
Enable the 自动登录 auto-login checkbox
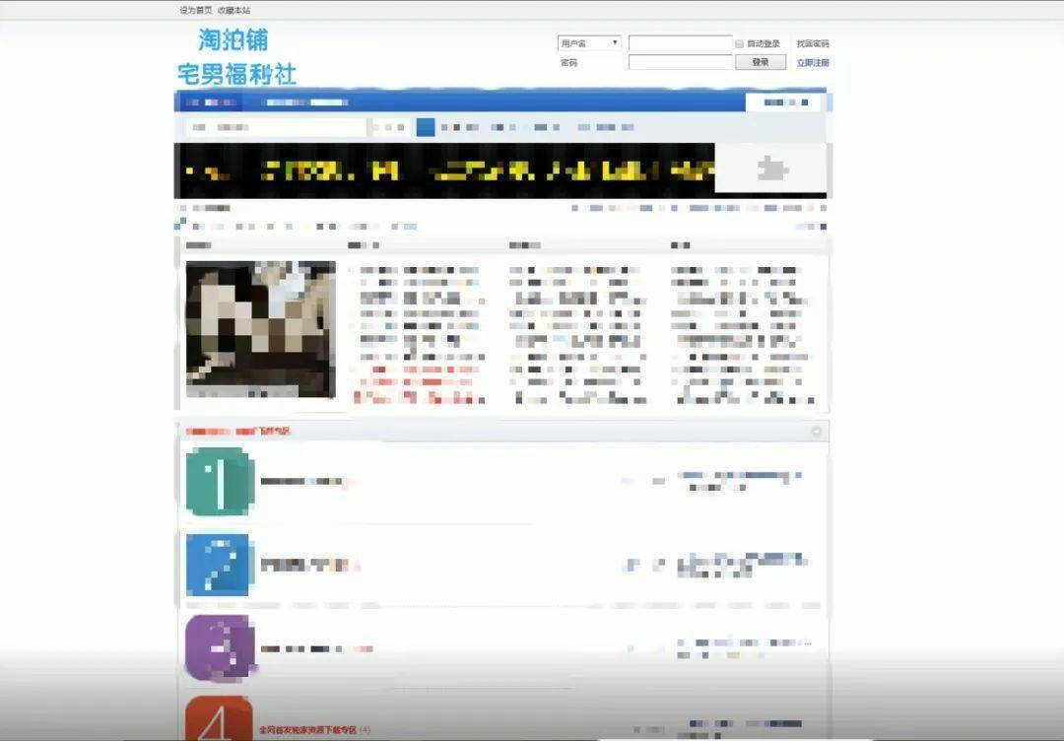738,42
